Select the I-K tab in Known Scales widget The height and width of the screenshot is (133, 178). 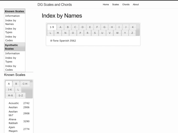click(x=10, y=90)
